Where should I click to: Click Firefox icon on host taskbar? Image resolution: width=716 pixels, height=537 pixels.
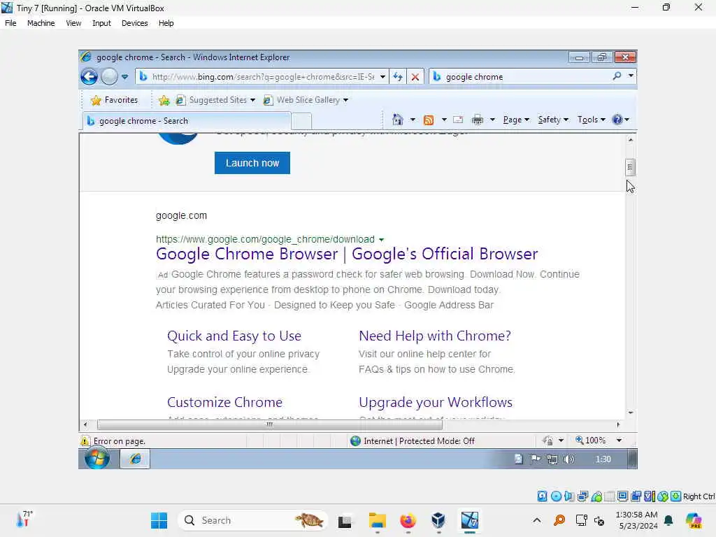[x=408, y=520]
